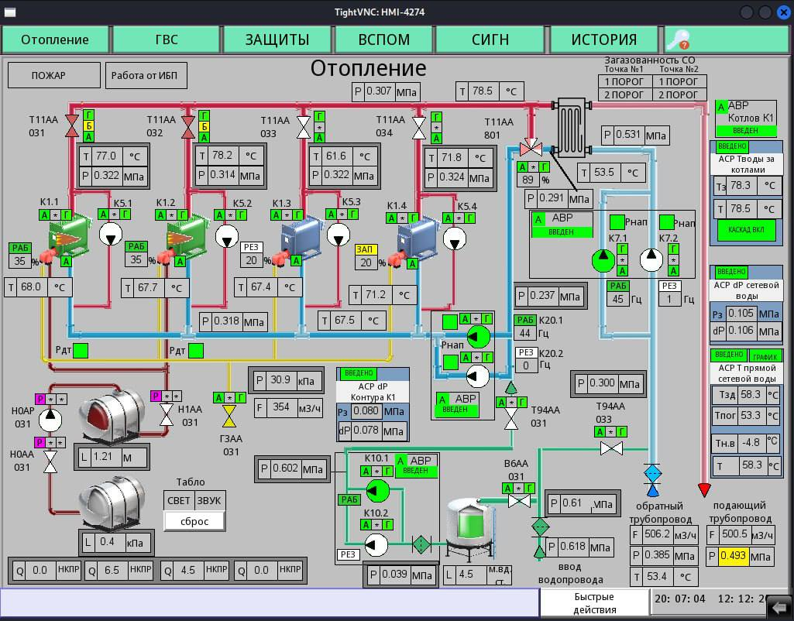Click the key access icon in top bar
The width and height of the screenshot is (794, 621).
(679, 39)
